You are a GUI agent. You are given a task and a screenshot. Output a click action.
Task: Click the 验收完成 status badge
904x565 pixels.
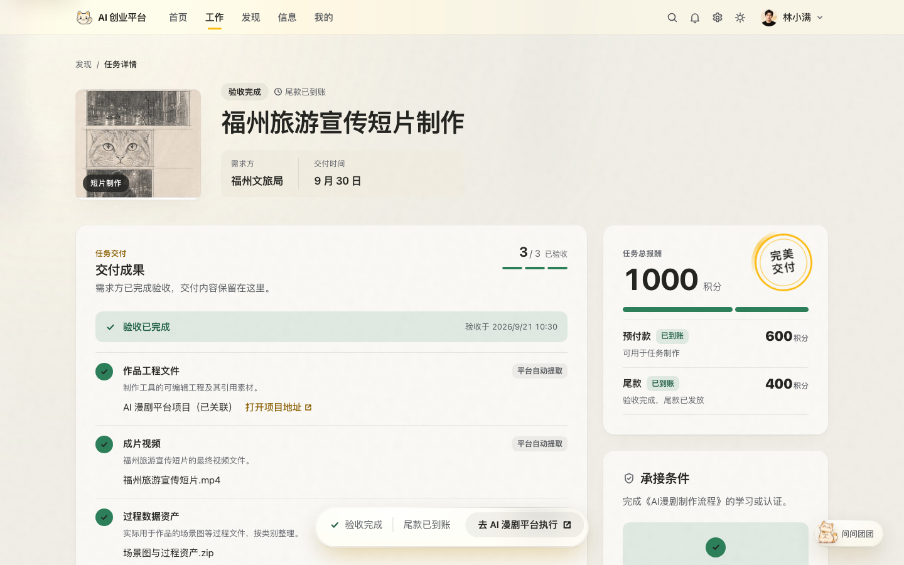(245, 92)
